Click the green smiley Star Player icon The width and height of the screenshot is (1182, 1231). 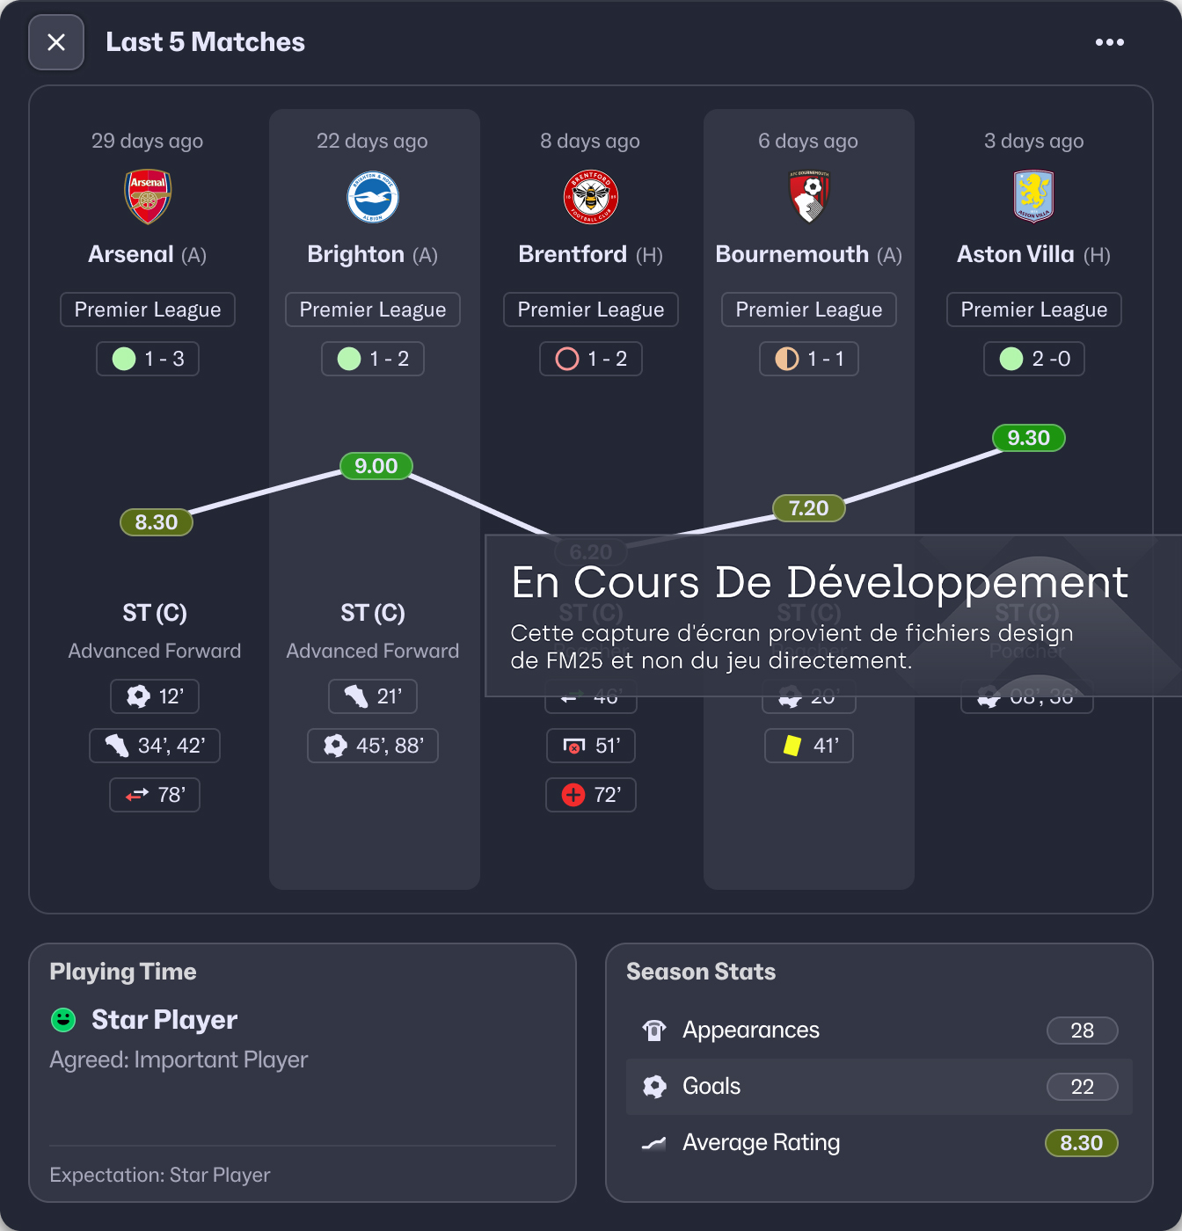[63, 1020]
